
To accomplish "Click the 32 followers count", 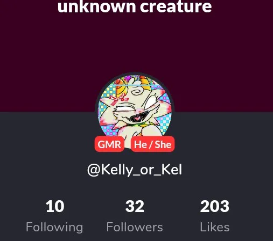I will pos(135,207).
